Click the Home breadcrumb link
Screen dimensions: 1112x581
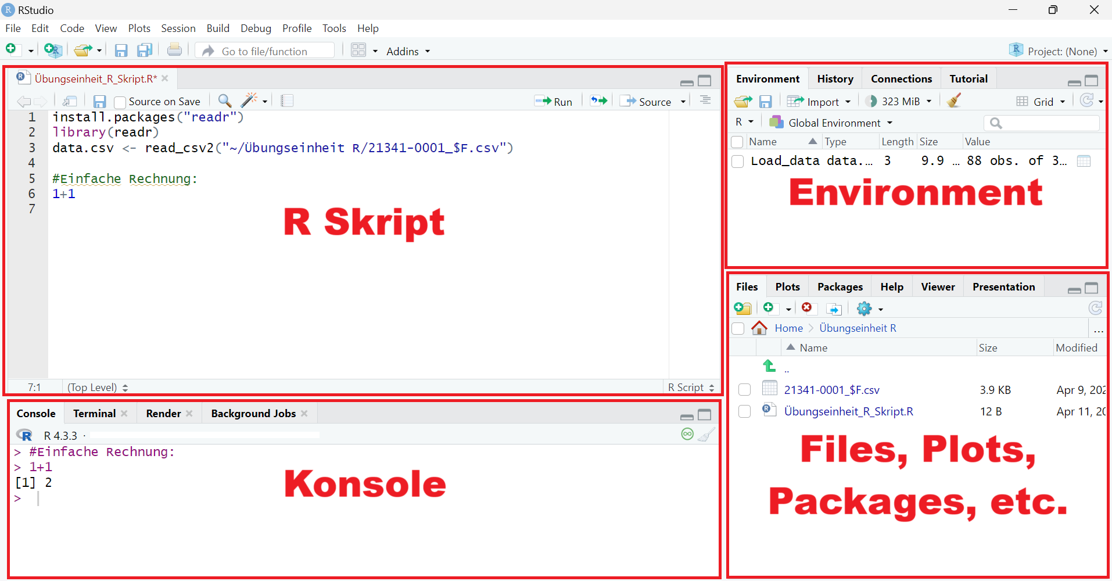(x=788, y=328)
